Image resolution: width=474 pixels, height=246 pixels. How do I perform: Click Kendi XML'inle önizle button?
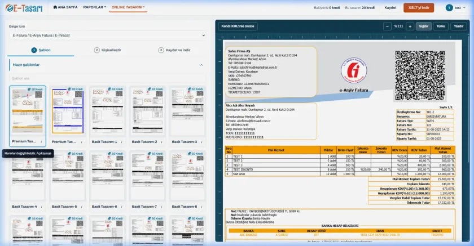[x=238, y=26]
